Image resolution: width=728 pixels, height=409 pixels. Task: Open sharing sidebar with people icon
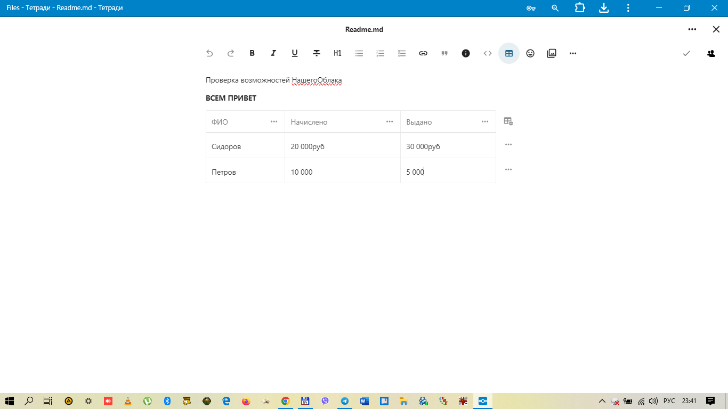[711, 53]
